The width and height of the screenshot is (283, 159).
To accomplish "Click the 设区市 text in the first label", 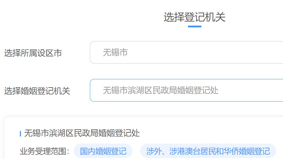I will [49, 53].
